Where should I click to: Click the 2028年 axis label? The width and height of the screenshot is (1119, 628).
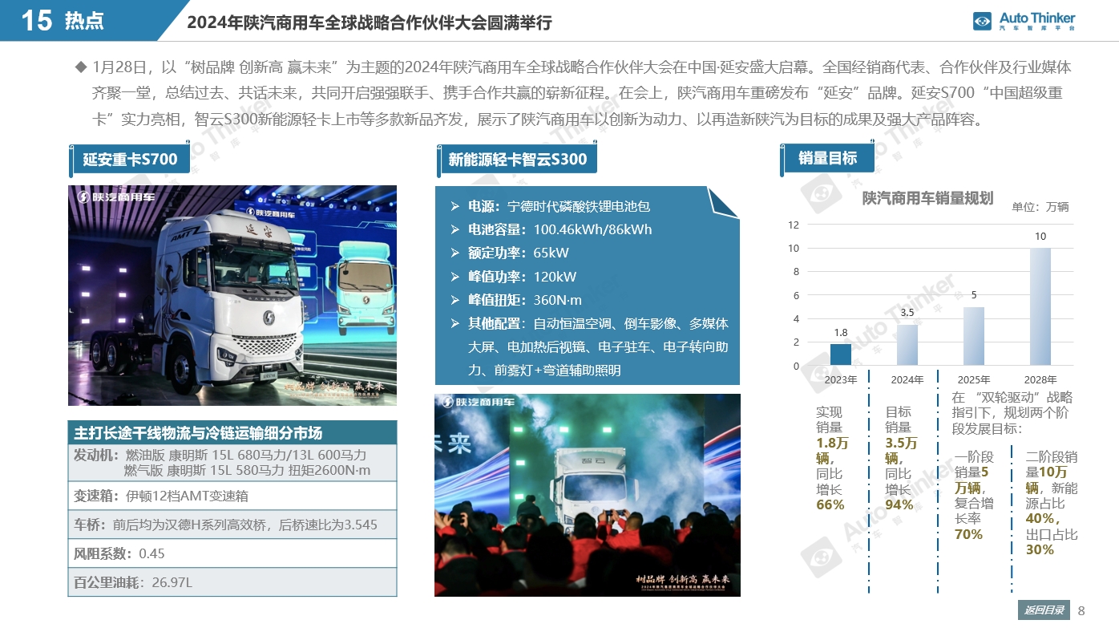click(x=1040, y=379)
